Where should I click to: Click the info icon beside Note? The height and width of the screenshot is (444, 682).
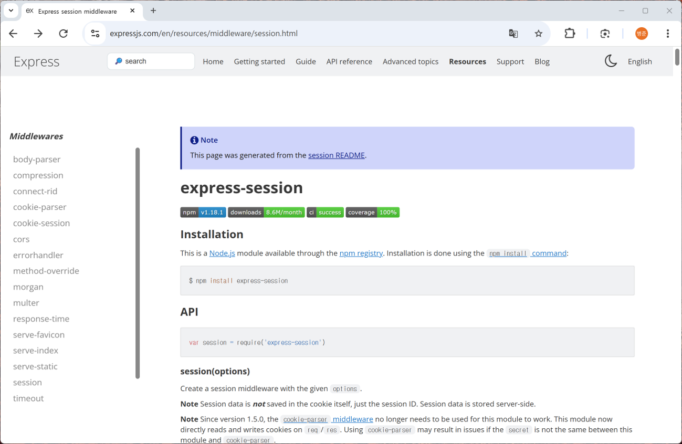(194, 140)
